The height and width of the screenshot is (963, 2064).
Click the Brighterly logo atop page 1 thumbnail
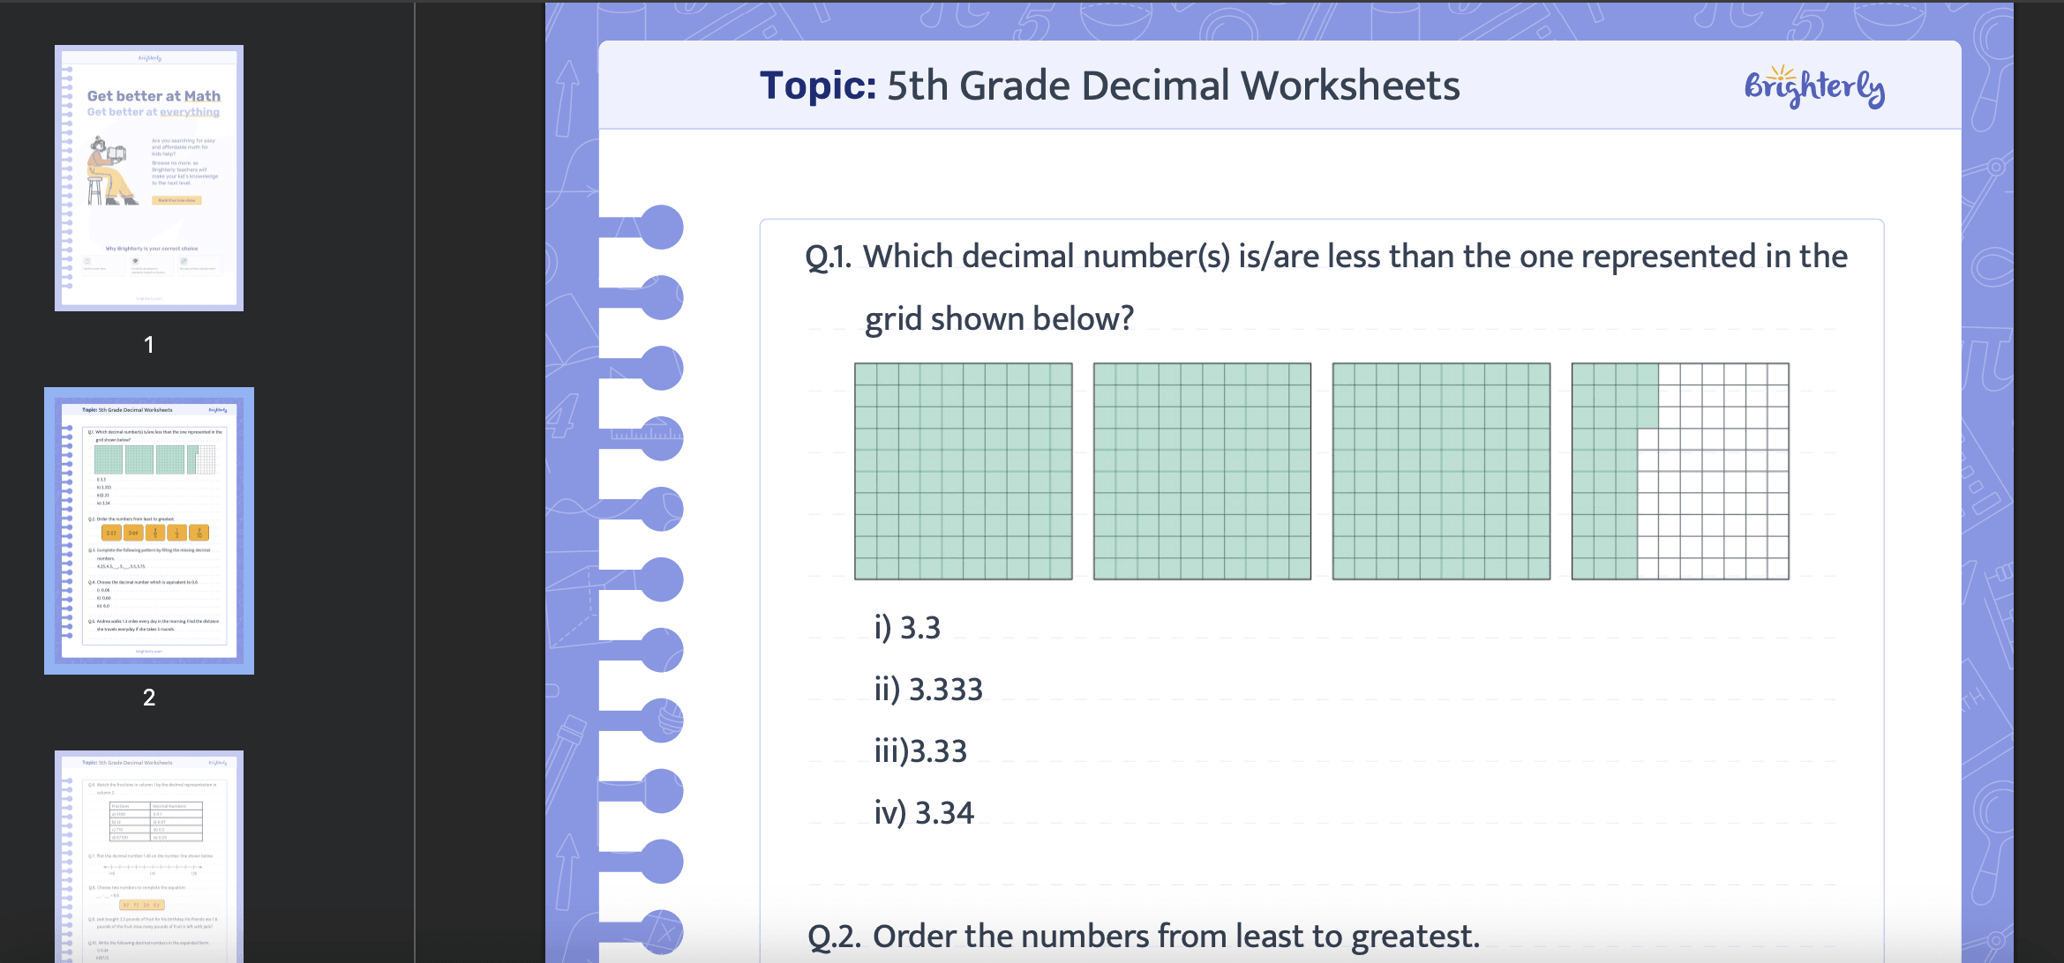(x=150, y=58)
